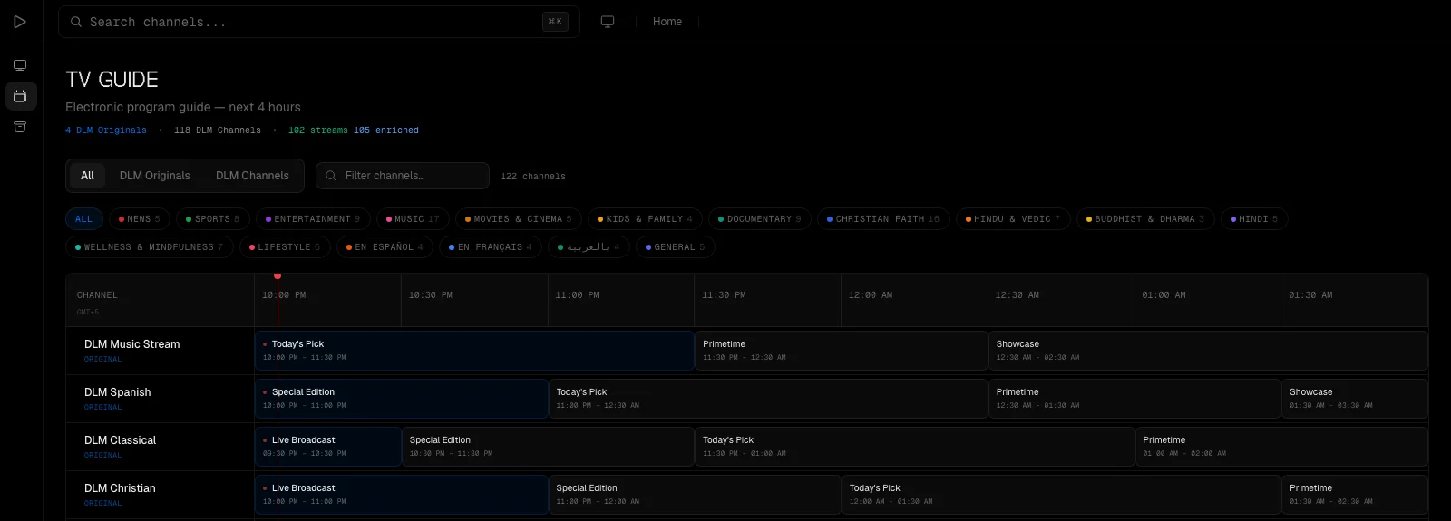Filter by News category

(140, 219)
